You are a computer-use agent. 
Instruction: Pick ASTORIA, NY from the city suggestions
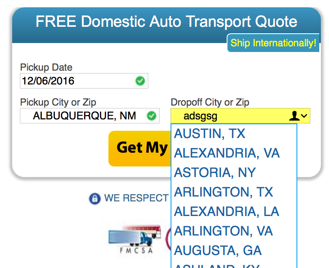(215, 173)
